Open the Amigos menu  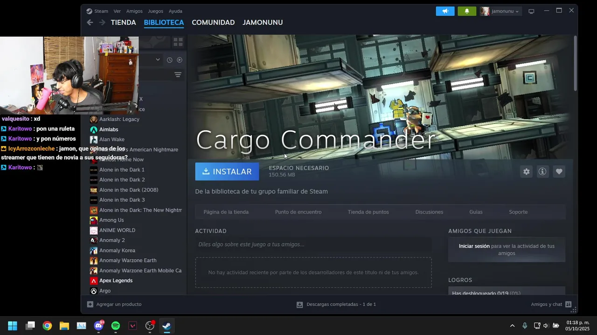click(134, 11)
